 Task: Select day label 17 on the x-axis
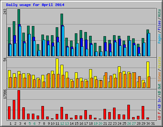tap(86, 124)
